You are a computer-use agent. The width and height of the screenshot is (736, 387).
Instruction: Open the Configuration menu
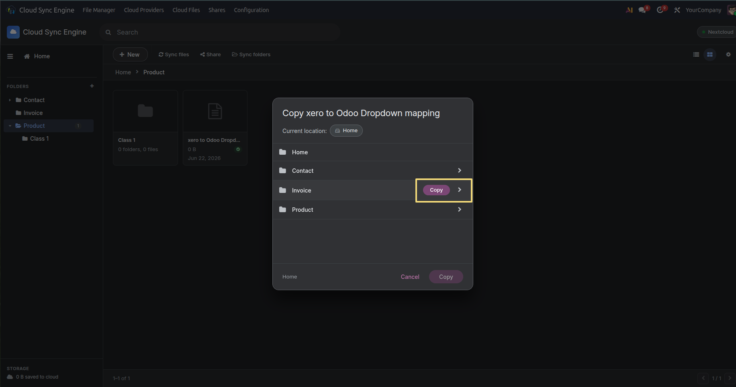(251, 10)
